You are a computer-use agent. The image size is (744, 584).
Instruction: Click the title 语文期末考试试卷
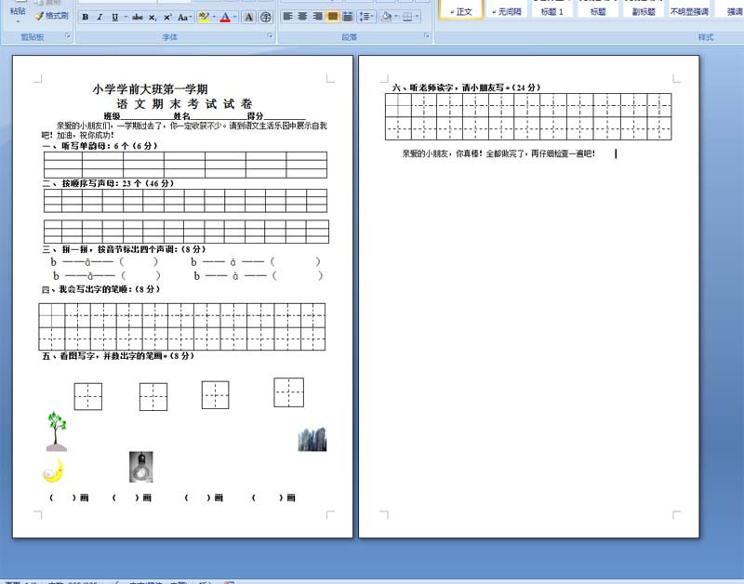(x=184, y=104)
